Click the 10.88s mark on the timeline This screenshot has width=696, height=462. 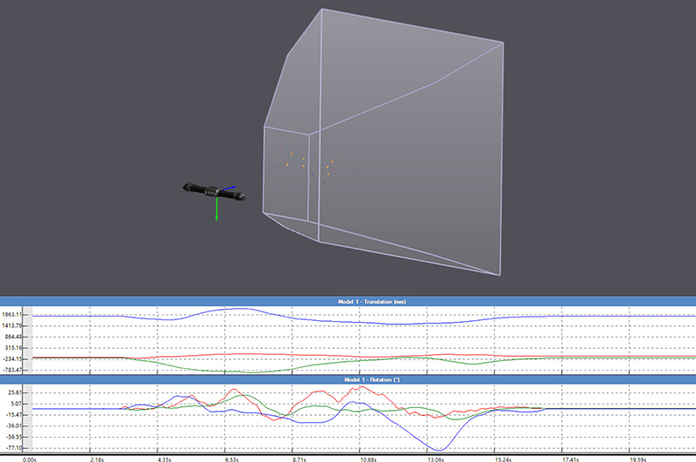tap(366, 457)
